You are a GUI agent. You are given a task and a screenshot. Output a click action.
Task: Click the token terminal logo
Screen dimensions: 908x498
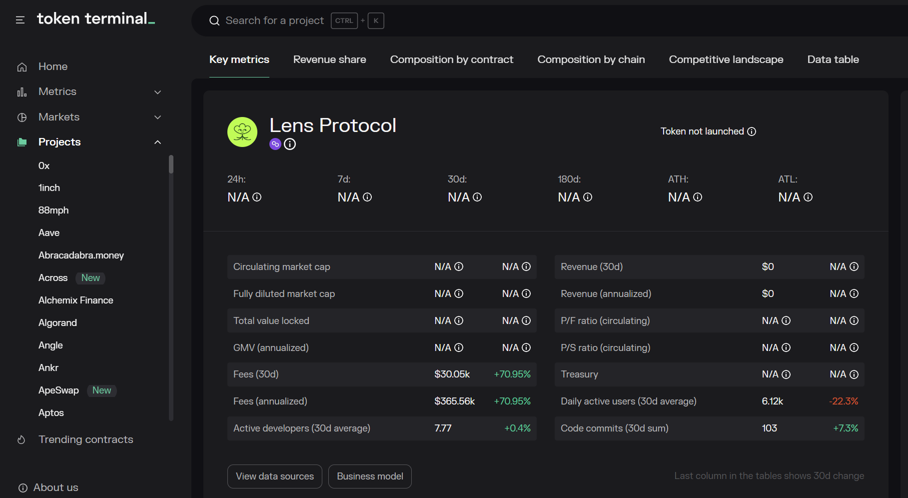96,19
